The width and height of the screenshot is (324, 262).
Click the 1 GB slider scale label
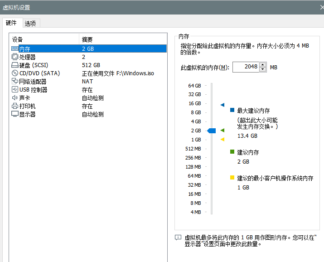click(196, 140)
